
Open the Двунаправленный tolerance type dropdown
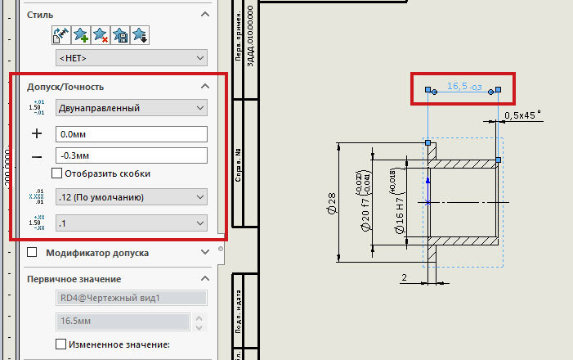point(132,108)
